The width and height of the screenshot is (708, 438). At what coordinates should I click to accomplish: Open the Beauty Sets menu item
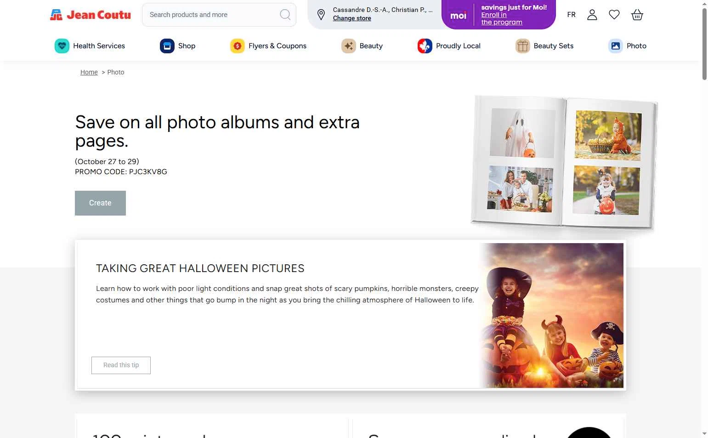[x=544, y=46]
